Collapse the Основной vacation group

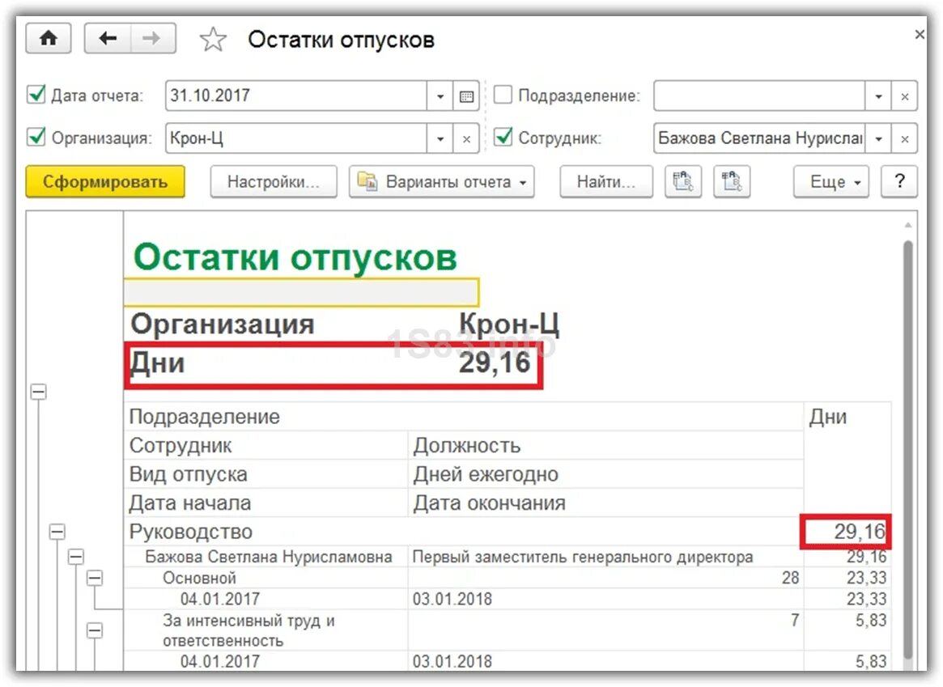tap(95, 579)
